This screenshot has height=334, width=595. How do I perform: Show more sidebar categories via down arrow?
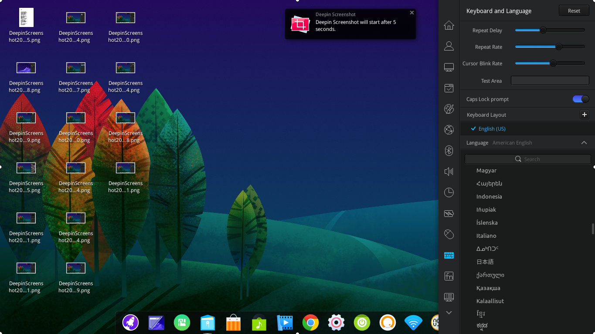(449, 312)
